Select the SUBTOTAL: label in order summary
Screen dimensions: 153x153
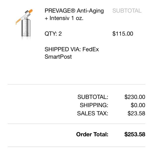coord(93,97)
